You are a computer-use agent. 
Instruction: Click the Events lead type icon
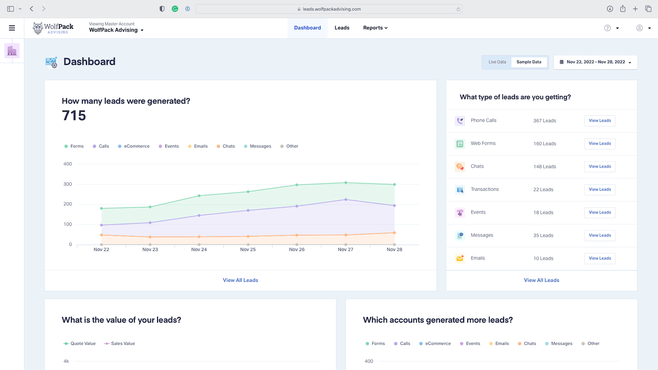pos(460,213)
